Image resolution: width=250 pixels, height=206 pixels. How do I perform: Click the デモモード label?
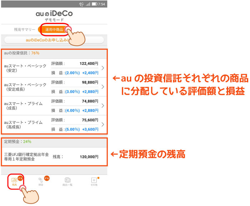click(x=54, y=20)
